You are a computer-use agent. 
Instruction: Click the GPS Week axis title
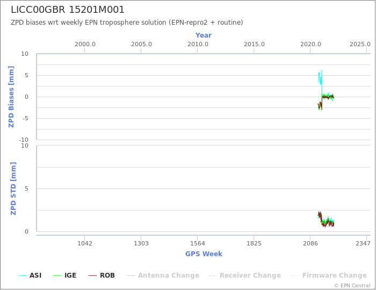[204, 254]
